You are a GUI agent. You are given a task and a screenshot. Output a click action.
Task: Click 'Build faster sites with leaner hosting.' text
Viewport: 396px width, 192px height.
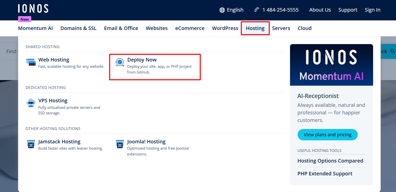tap(70, 148)
